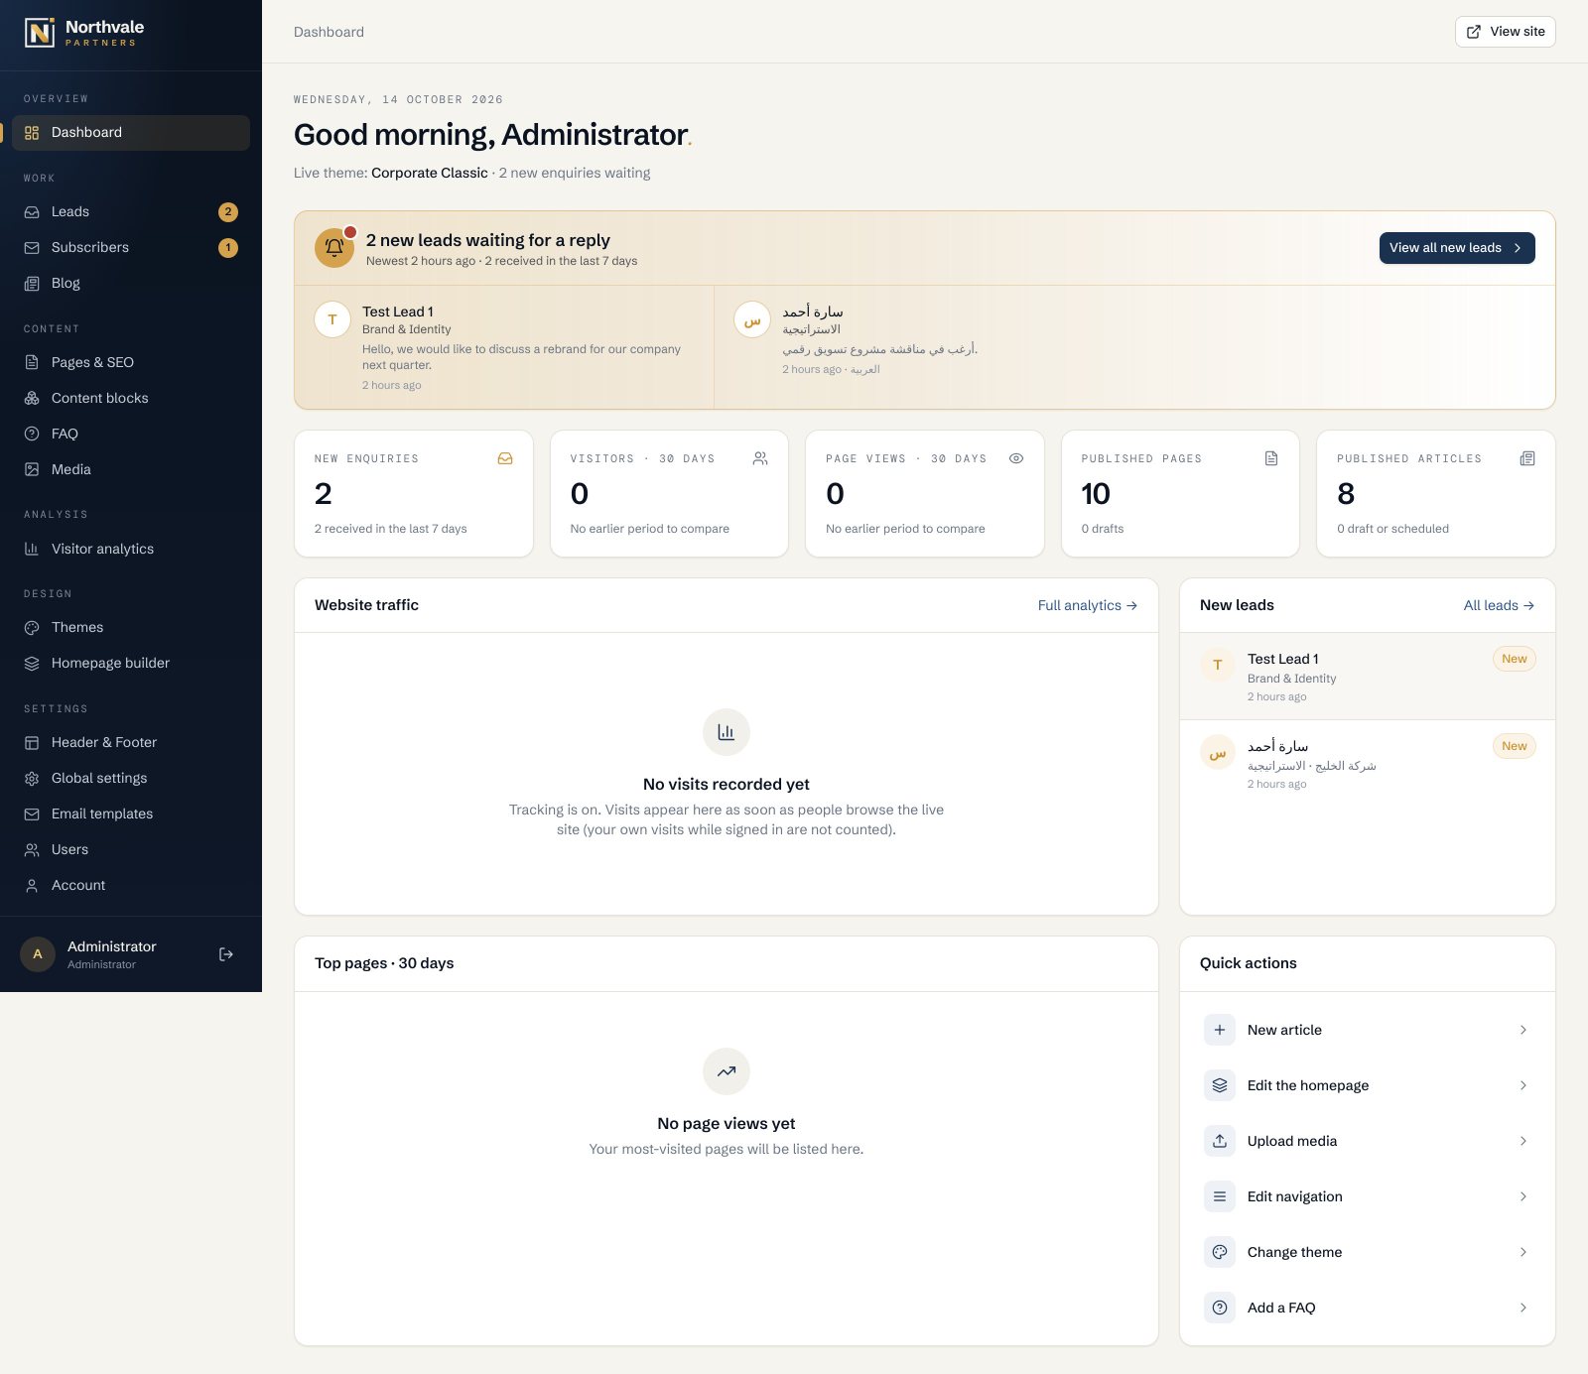Click the document icon on Published Pages card

pyautogui.click(x=1271, y=458)
